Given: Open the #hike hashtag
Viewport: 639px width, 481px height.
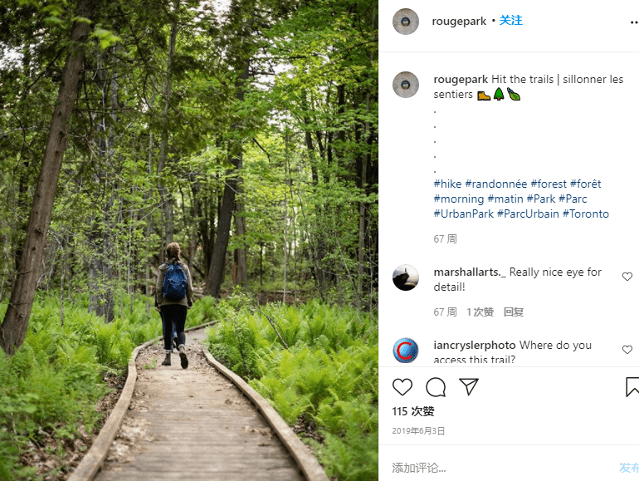Looking at the screenshot, I should click(447, 184).
